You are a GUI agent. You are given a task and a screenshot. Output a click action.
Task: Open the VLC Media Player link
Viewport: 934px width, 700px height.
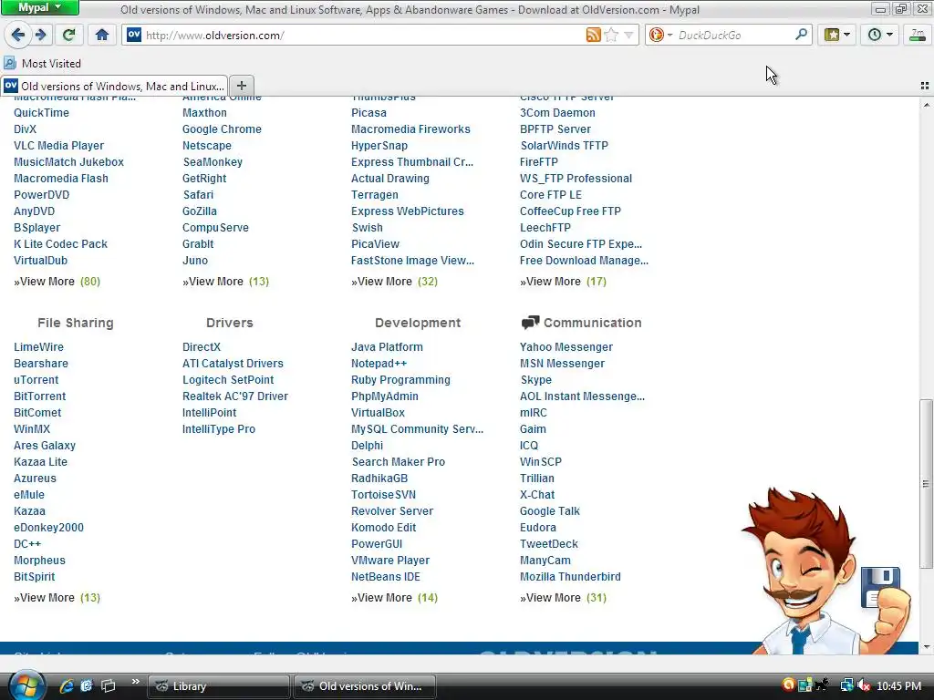(59, 146)
